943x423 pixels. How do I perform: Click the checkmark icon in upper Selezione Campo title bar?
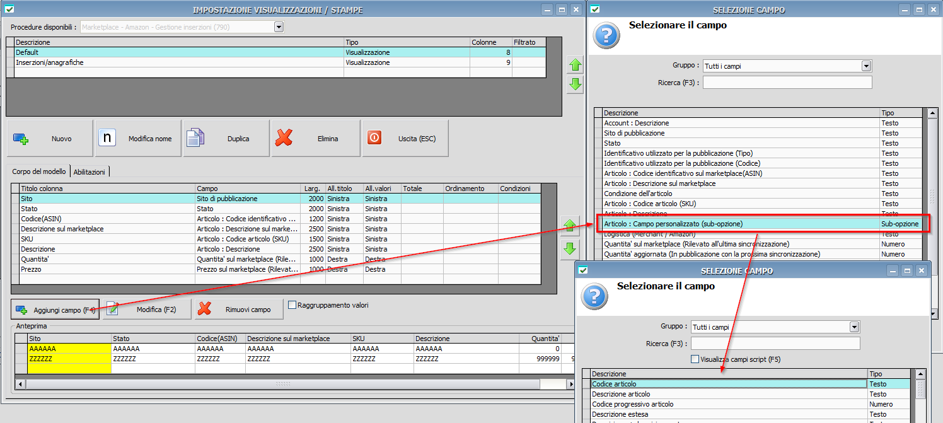tap(595, 9)
